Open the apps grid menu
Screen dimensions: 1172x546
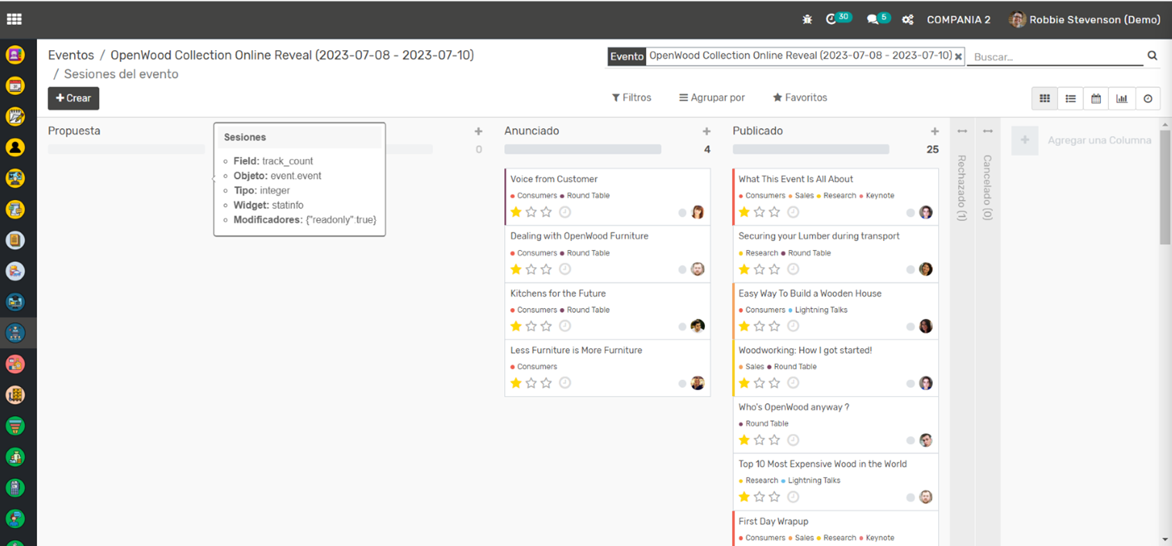click(14, 19)
